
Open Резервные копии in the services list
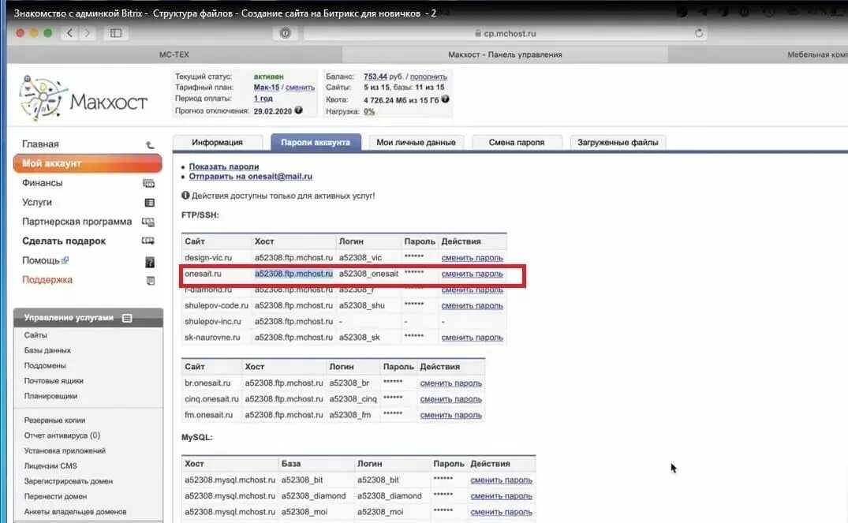(x=54, y=420)
